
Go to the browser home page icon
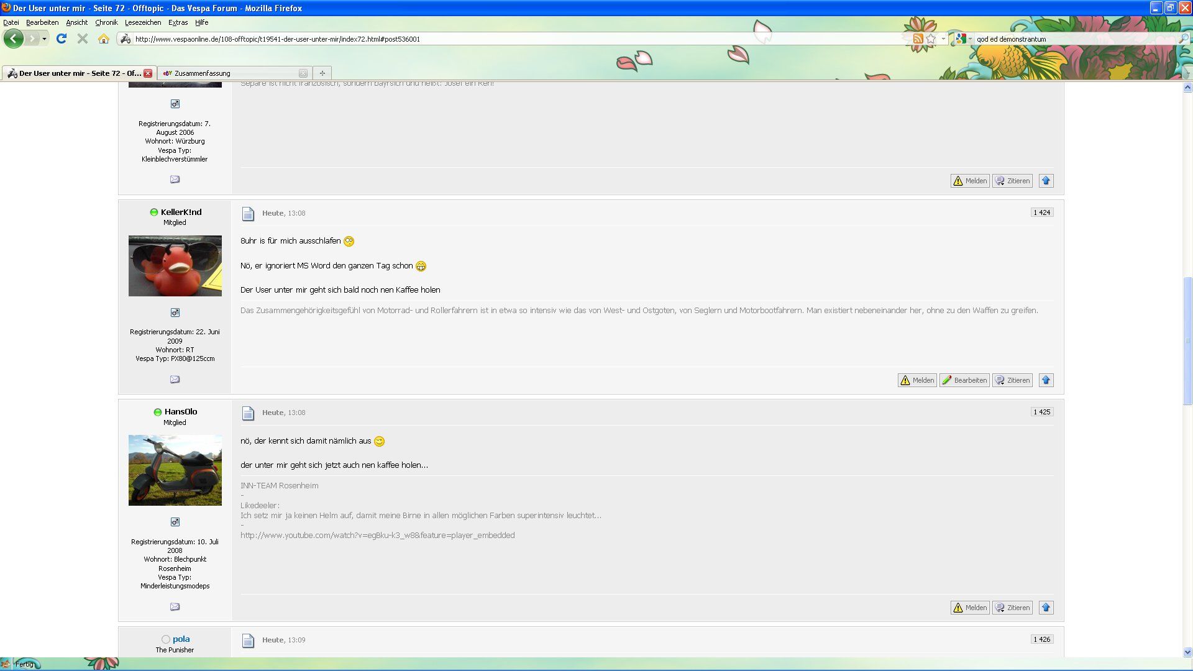[104, 39]
